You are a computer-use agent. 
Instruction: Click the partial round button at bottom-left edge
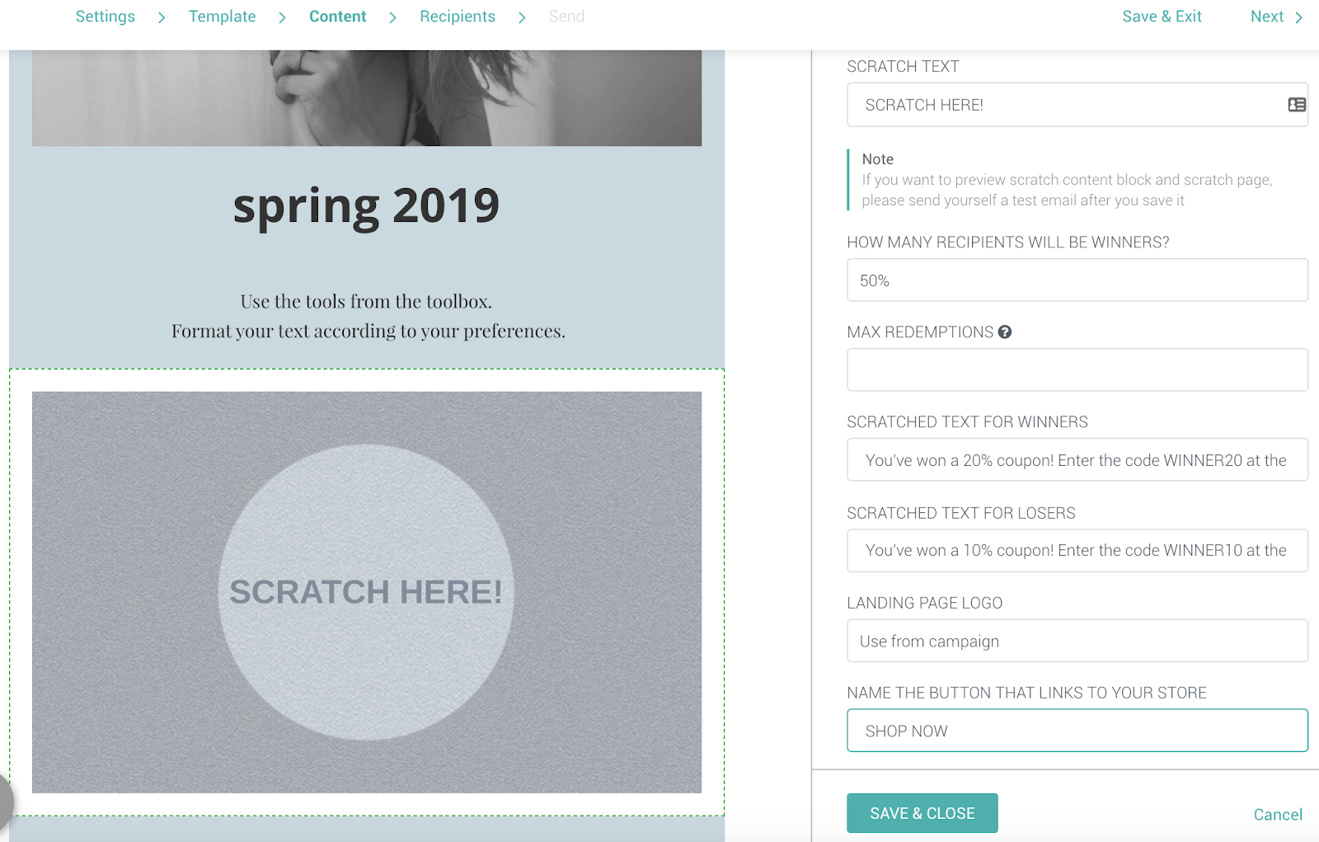pos(5,802)
